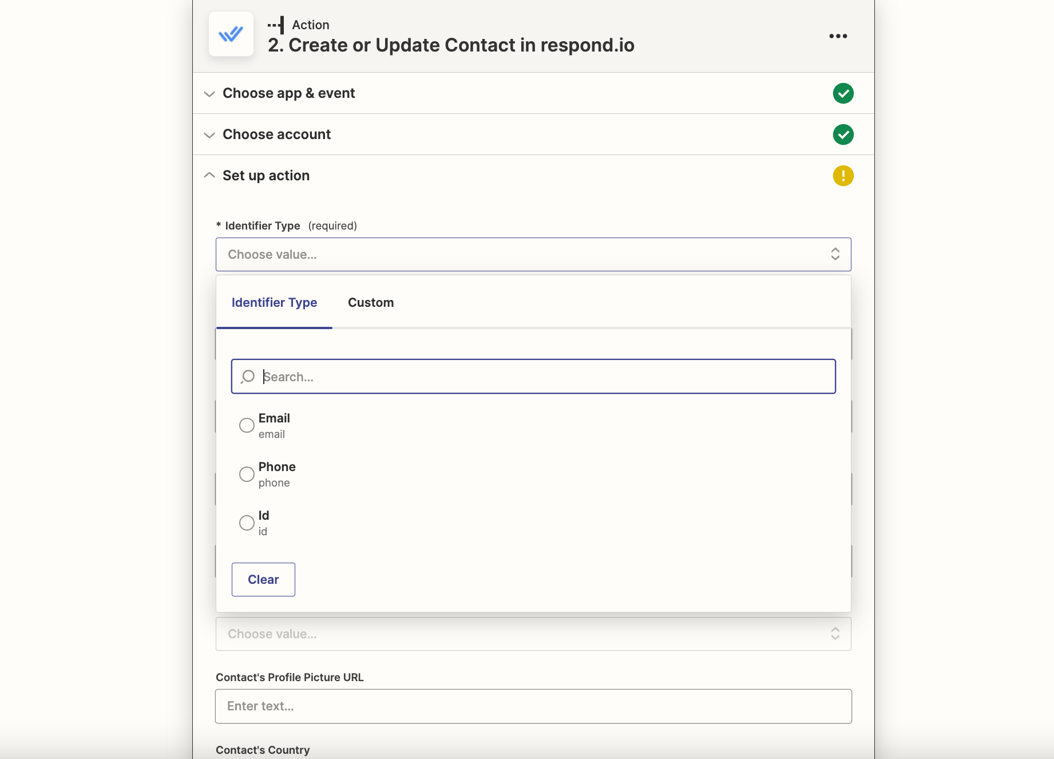Screen dimensions: 1054x759
Task: Open the step options via the three-dot menu
Action: coord(838,35)
